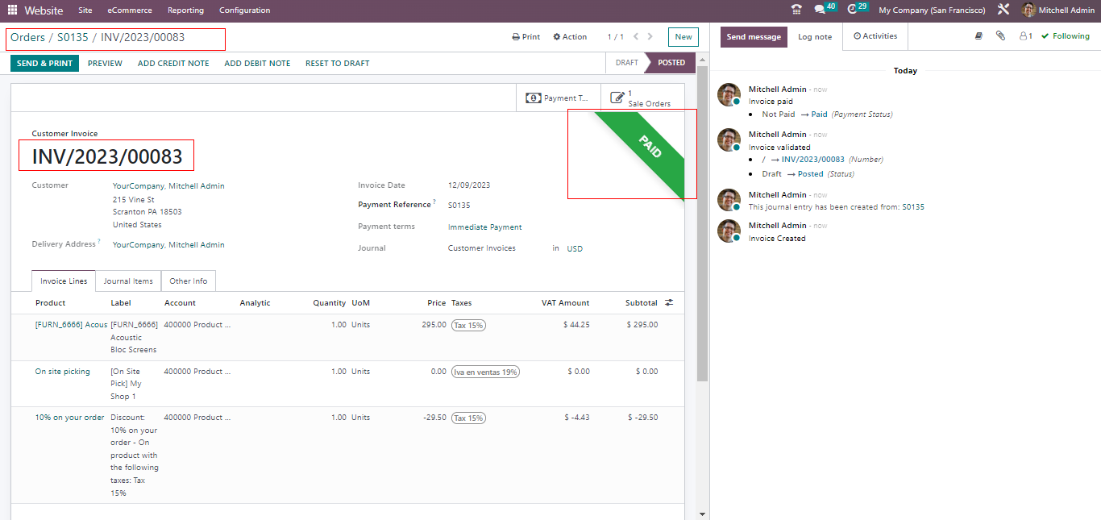
Task: Open the followers list icon
Action: pos(1025,36)
